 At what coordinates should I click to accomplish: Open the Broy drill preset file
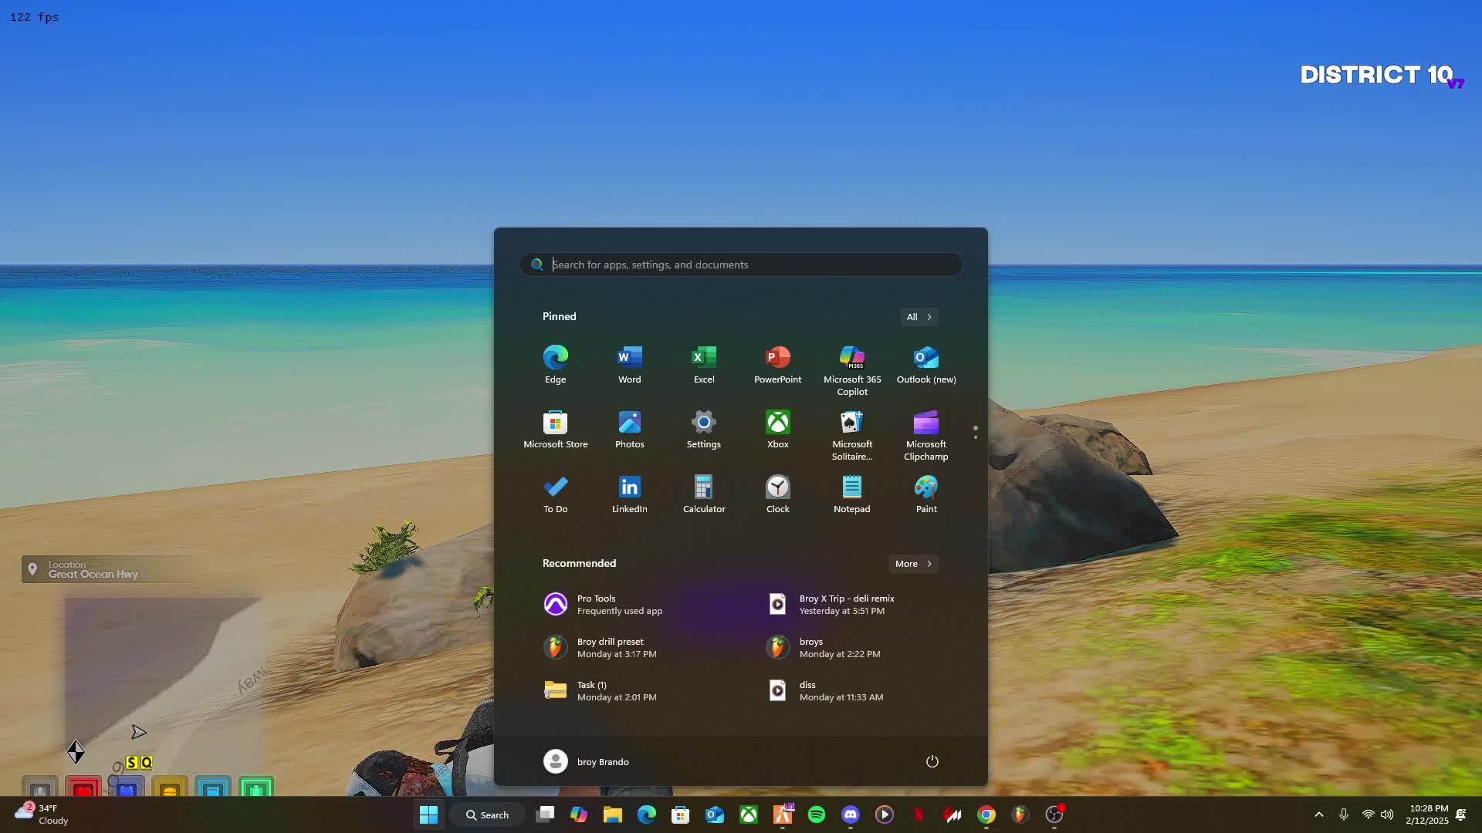[629, 648]
